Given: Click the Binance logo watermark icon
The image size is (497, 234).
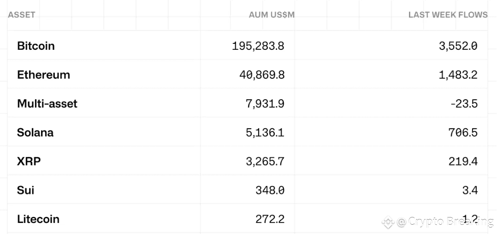Looking at the screenshot, I should 388,222.
